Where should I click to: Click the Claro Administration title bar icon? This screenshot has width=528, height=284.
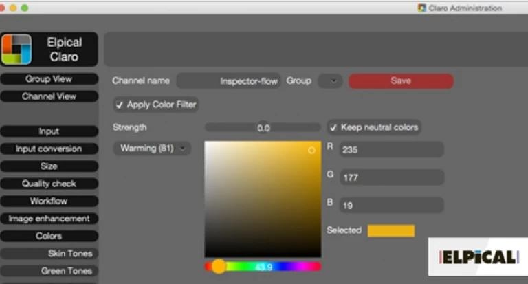pos(421,8)
